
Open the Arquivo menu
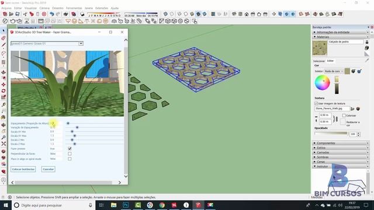pos(6,8)
